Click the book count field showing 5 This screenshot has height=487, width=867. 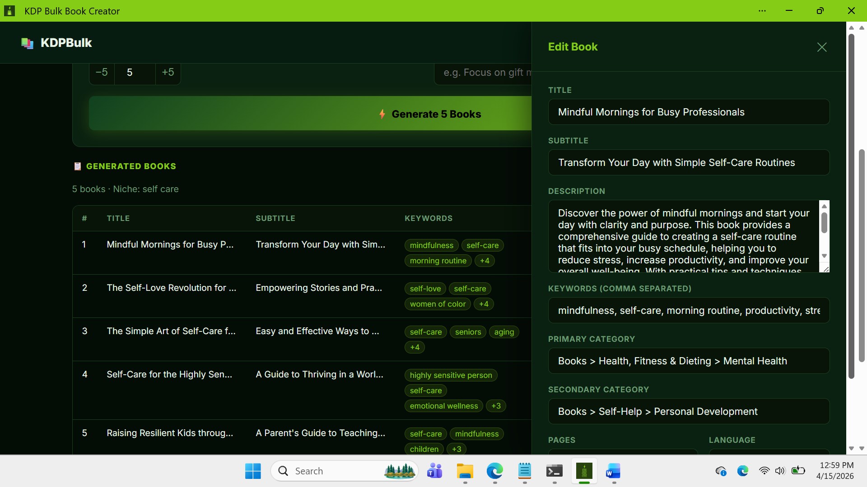[135, 72]
